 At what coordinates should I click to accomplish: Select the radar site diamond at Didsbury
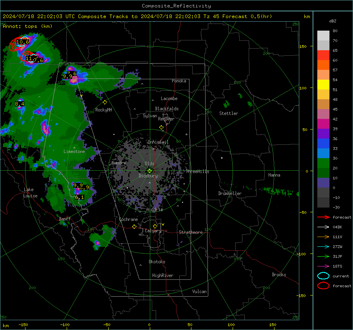pyautogui.click(x=150, y=171)
